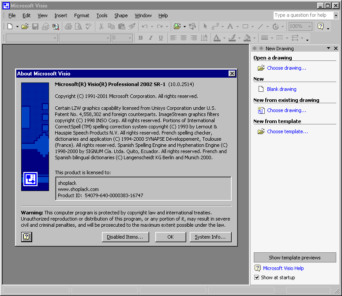The width and height of the screenshot is (342, 296).
Task: Open the Tools menu
Action: click(x=102, y=15)
